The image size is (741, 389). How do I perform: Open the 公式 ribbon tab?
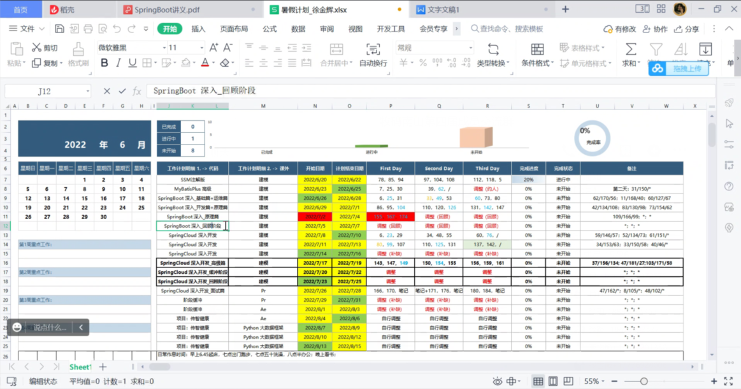(x=270, y=29)
